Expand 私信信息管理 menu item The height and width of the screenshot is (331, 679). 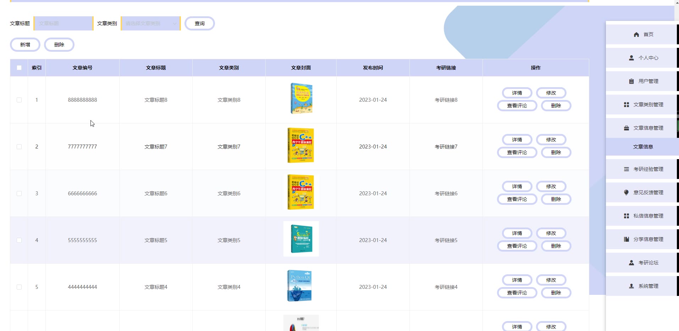(642, 216)
